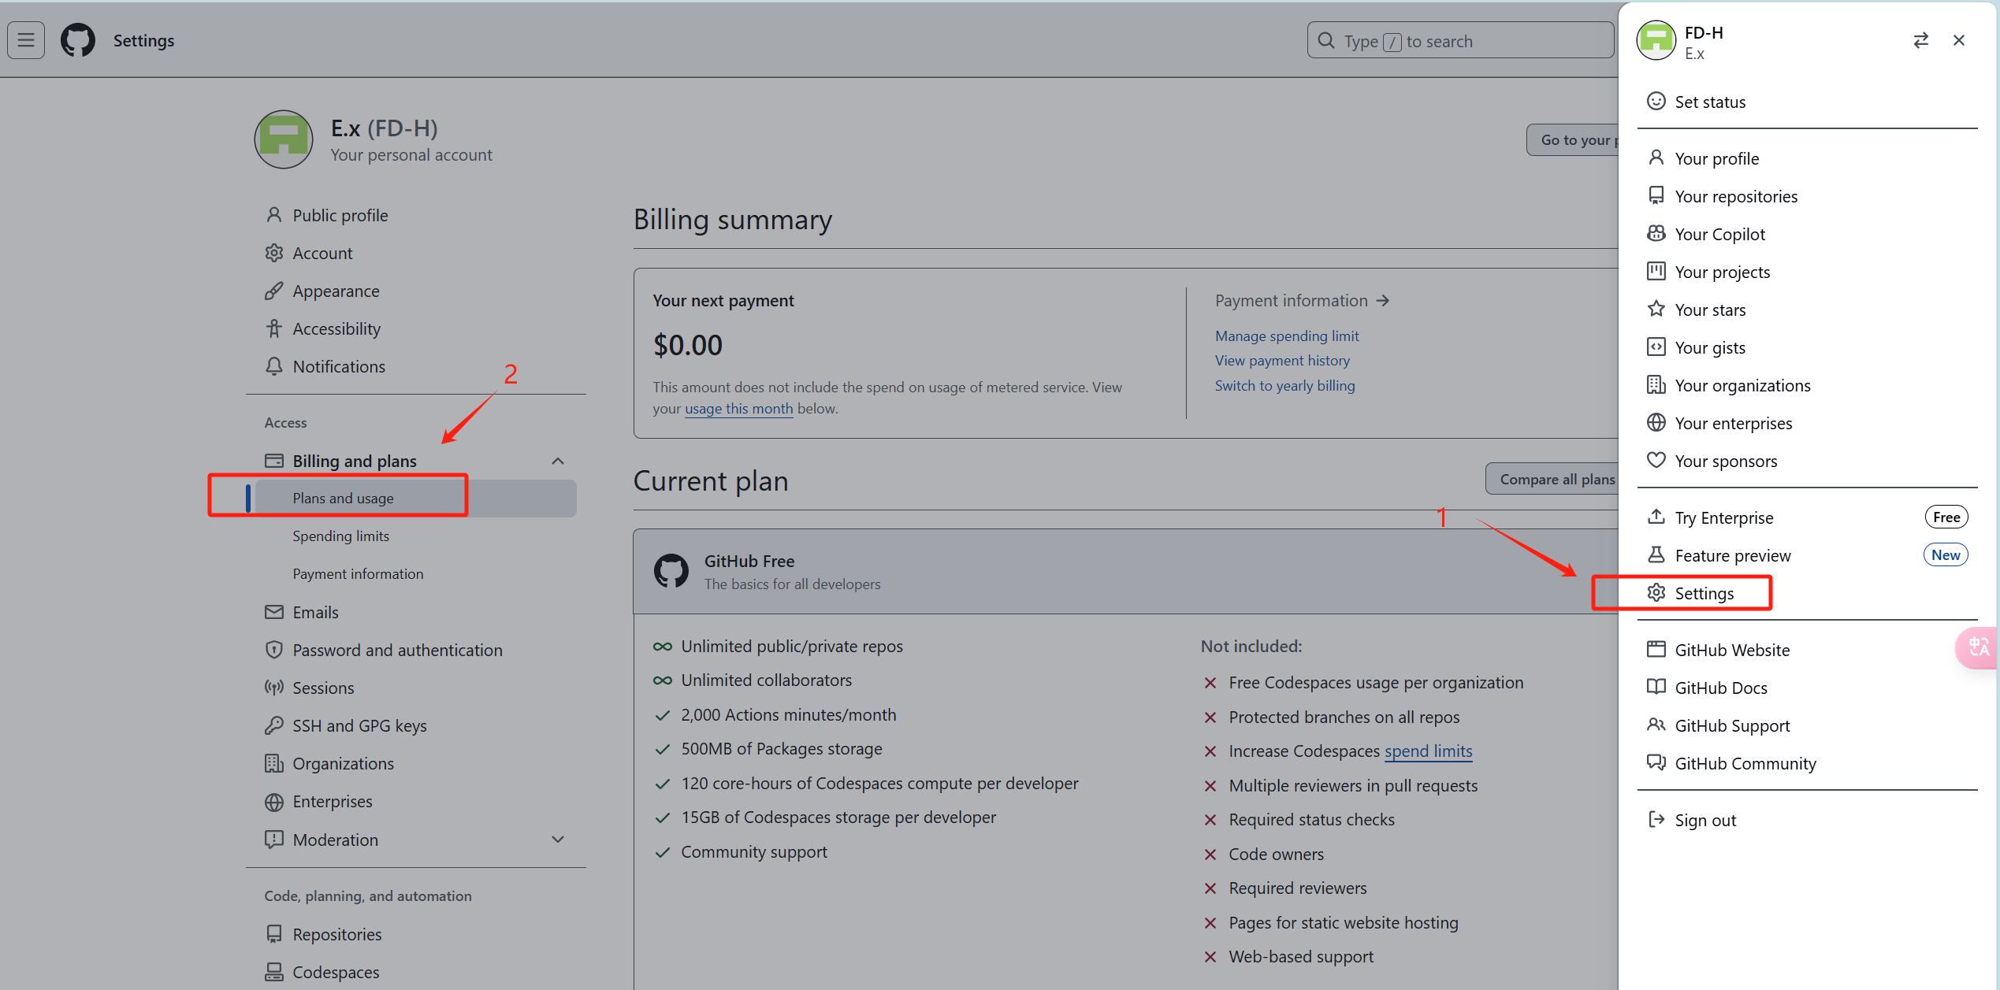Click the GitHub logo home icon
The image size is (2000, 990).
point(77,40)
